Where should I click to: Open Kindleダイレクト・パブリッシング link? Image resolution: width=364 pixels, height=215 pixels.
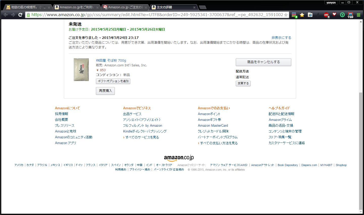(x=145, y=131)
